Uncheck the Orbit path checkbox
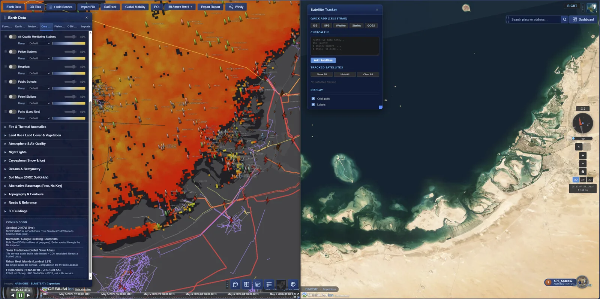 point(313,99)
